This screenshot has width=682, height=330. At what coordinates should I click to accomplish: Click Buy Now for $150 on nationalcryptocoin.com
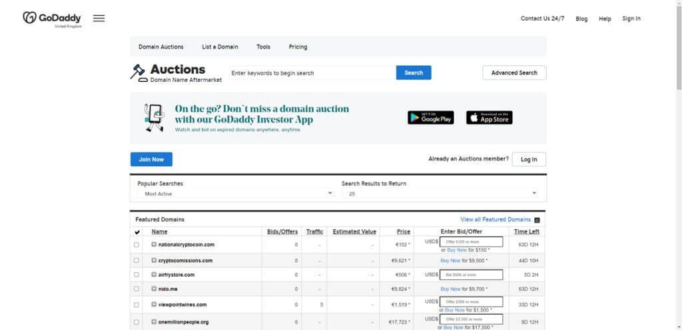click(x=457, y=251)
